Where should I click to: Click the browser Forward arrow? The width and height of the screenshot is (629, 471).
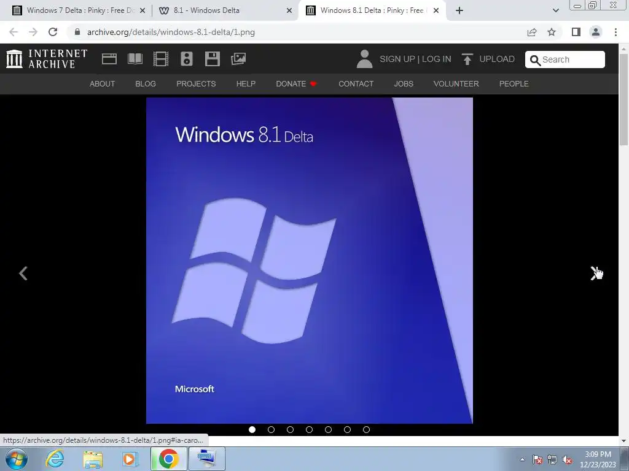click(33, 32)
